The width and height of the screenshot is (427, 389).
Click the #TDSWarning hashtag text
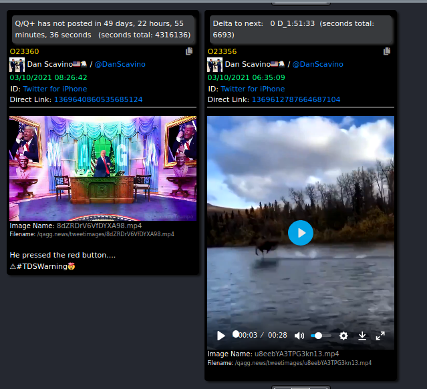pos(42,266)
